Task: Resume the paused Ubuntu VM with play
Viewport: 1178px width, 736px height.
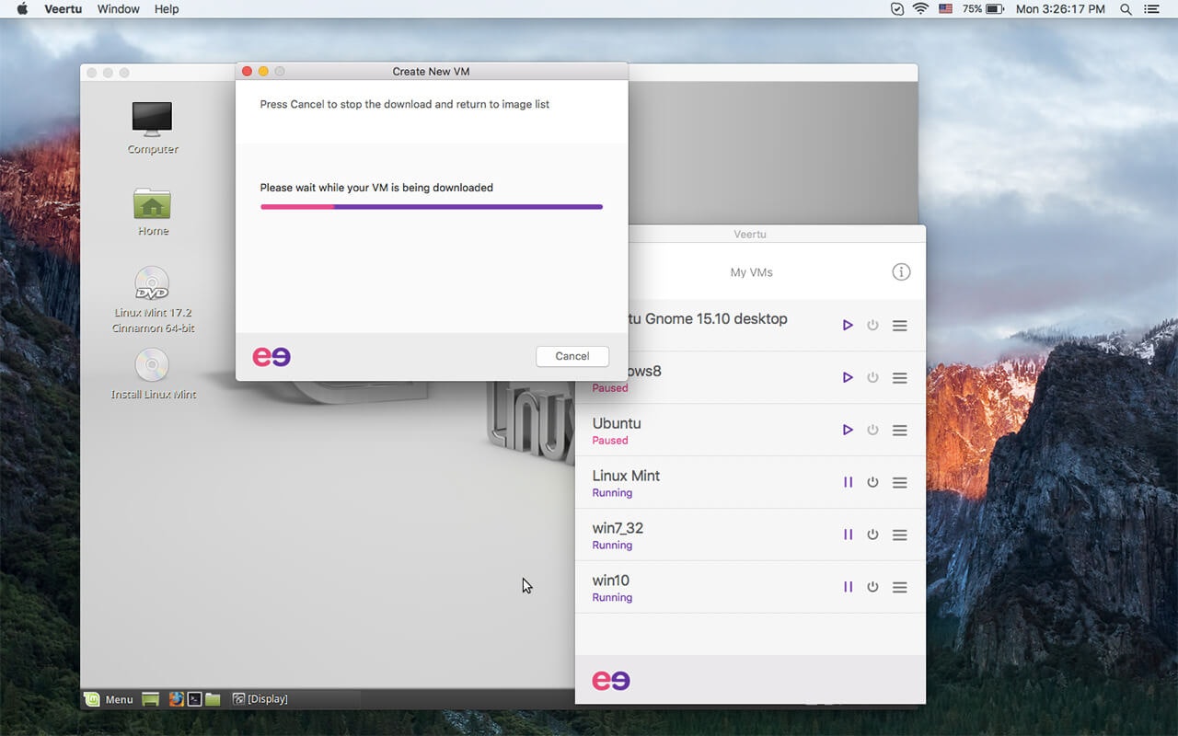Action: click(x=848, y=431)
